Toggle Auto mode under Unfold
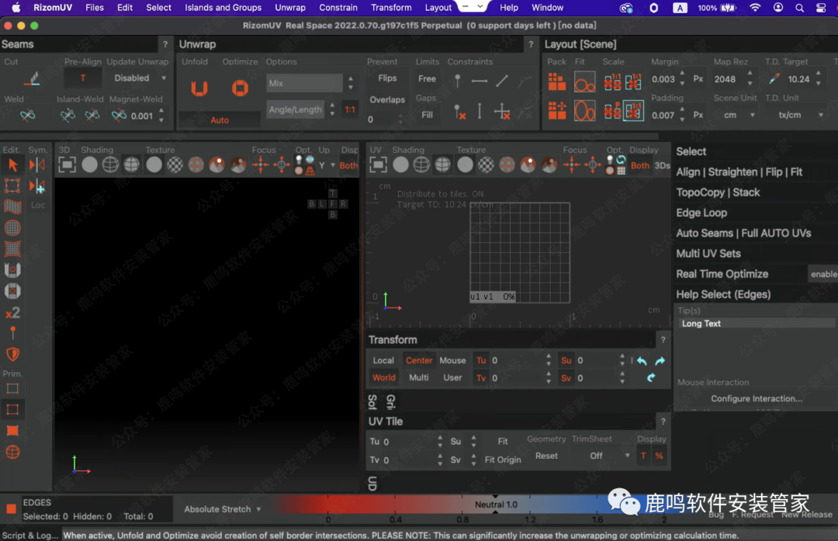This screenshot has height=541, width=838. 220,120
